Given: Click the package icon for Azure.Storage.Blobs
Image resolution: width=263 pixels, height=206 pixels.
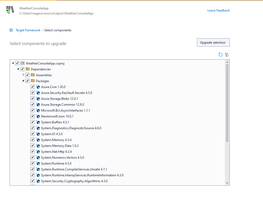Looking at the screenshot, I should pyautogui.click(x=38, y=98).
